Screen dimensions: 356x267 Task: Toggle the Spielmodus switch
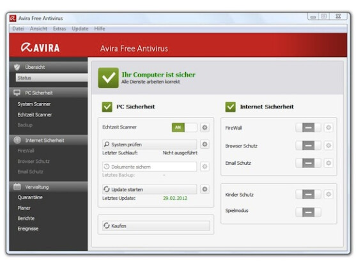[308, 212]
